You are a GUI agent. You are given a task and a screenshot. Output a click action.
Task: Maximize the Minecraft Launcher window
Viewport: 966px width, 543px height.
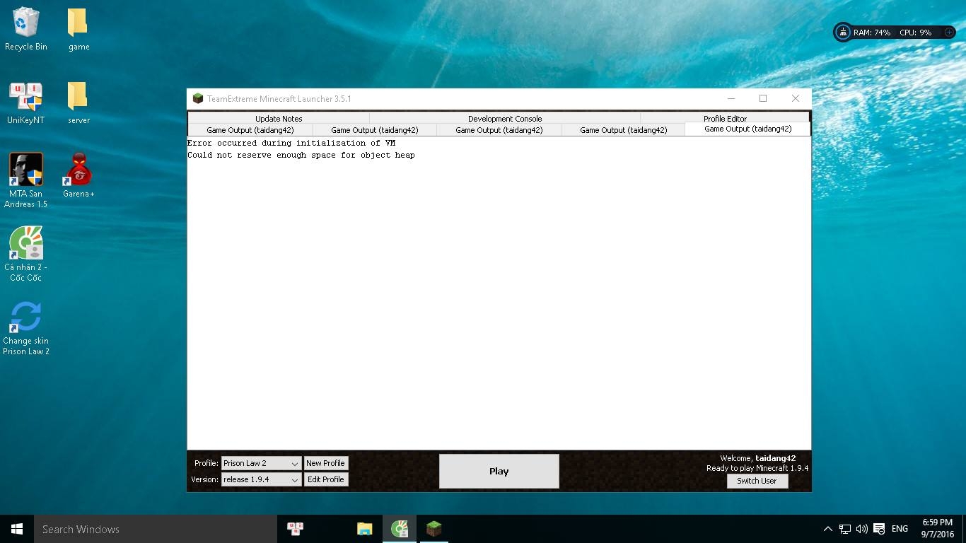pyautogui.click(x=763, y=98)
